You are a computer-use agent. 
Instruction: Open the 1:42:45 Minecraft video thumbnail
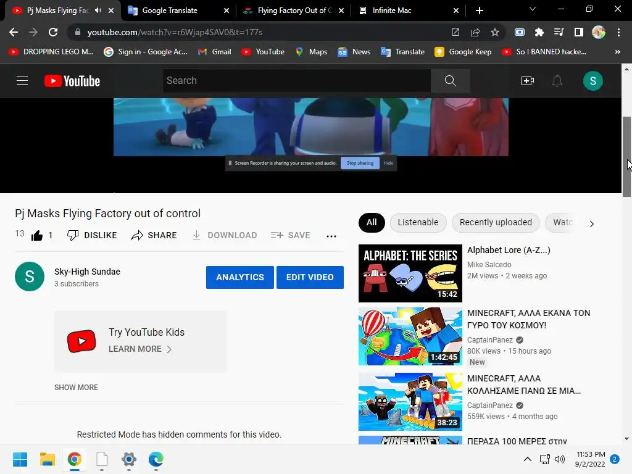point(410,336)
